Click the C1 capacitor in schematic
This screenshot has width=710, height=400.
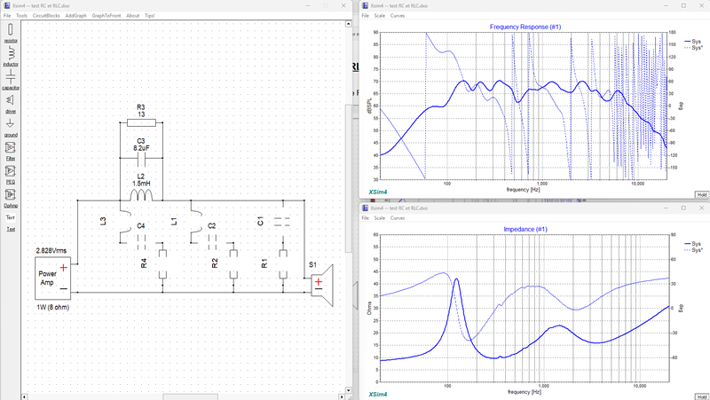[282, 221]
